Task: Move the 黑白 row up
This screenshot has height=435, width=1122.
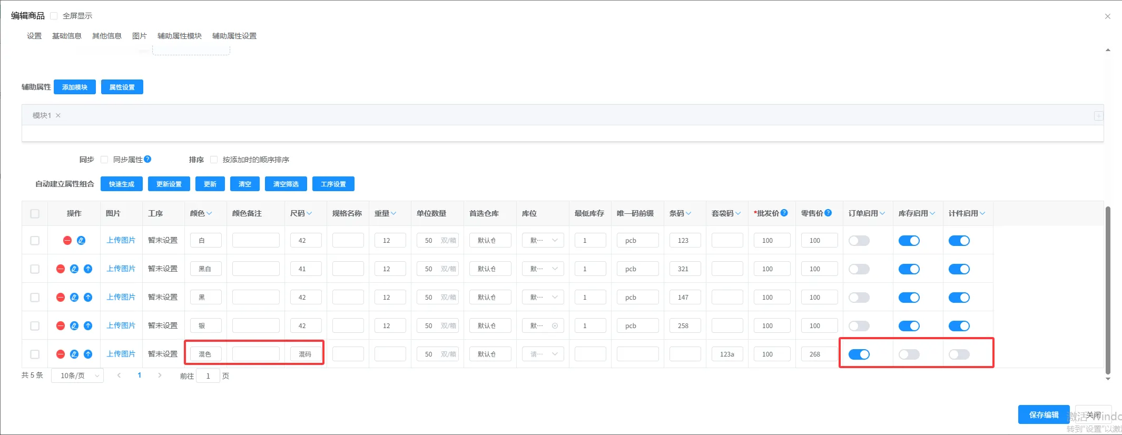Action: [88, 269]
